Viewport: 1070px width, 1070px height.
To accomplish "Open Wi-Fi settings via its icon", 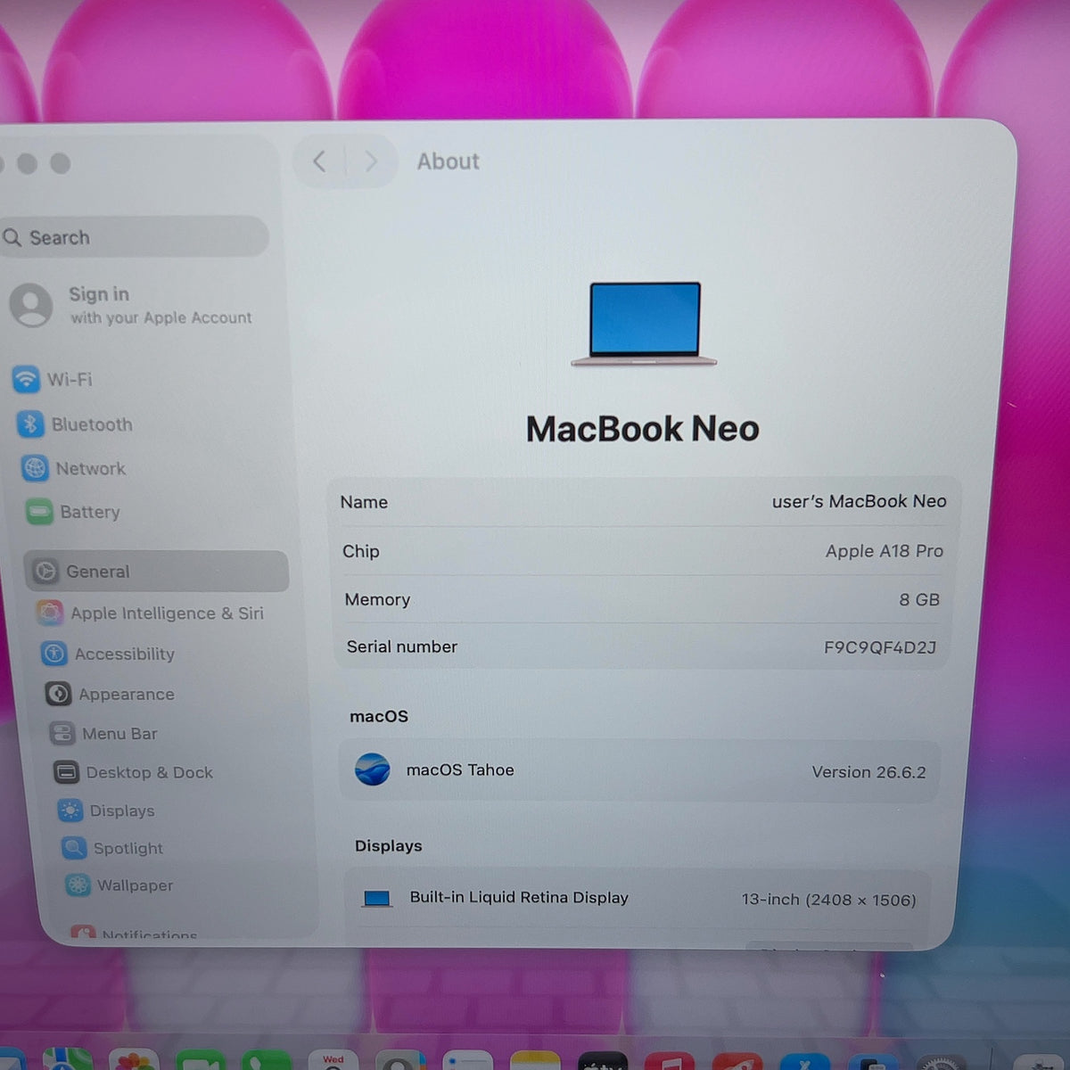I will coord(26,379).
